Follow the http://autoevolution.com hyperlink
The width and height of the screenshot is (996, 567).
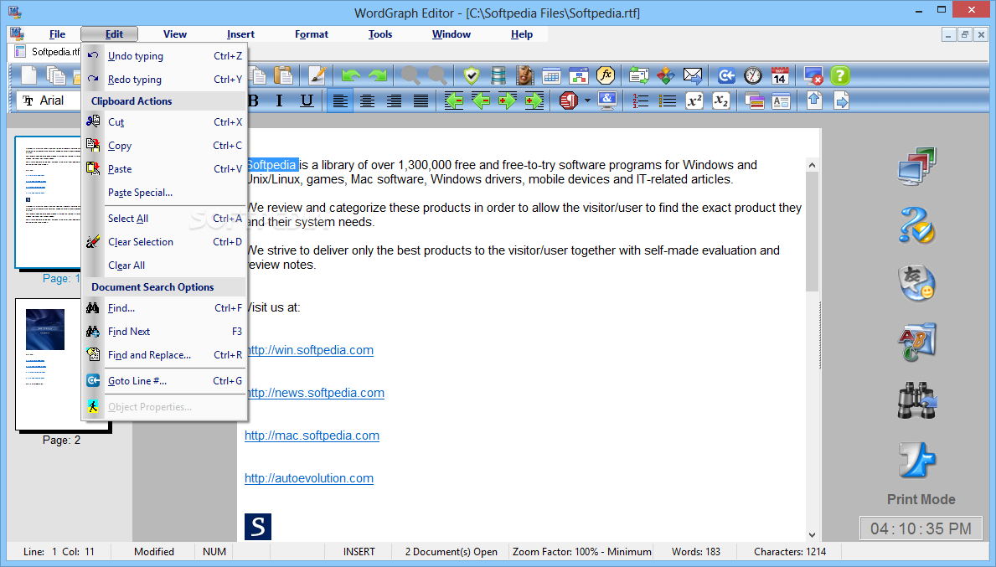pyautogui.click(x=309, y=478)
